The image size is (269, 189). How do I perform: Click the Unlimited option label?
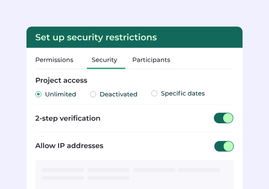point(60,94)
